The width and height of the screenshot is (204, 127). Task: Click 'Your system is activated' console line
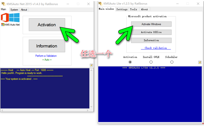(x=19, y=79)
